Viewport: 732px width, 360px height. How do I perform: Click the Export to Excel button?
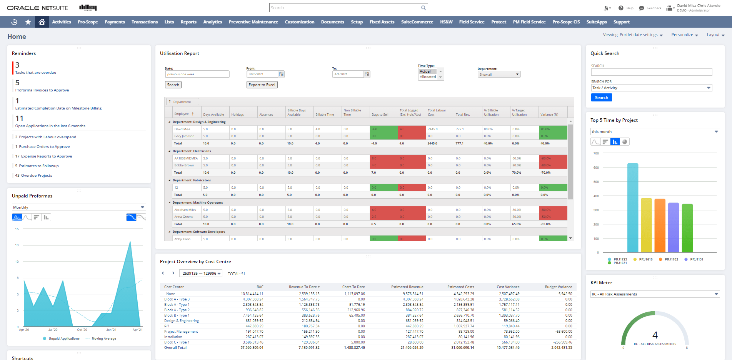coord(262,85)
